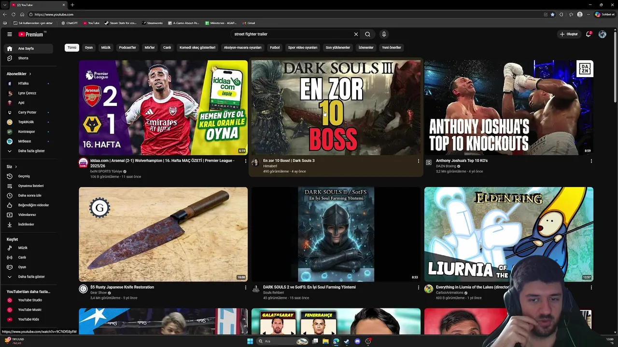
Task: Open the hamburger guide menu
Action: [x=9, y=34]
